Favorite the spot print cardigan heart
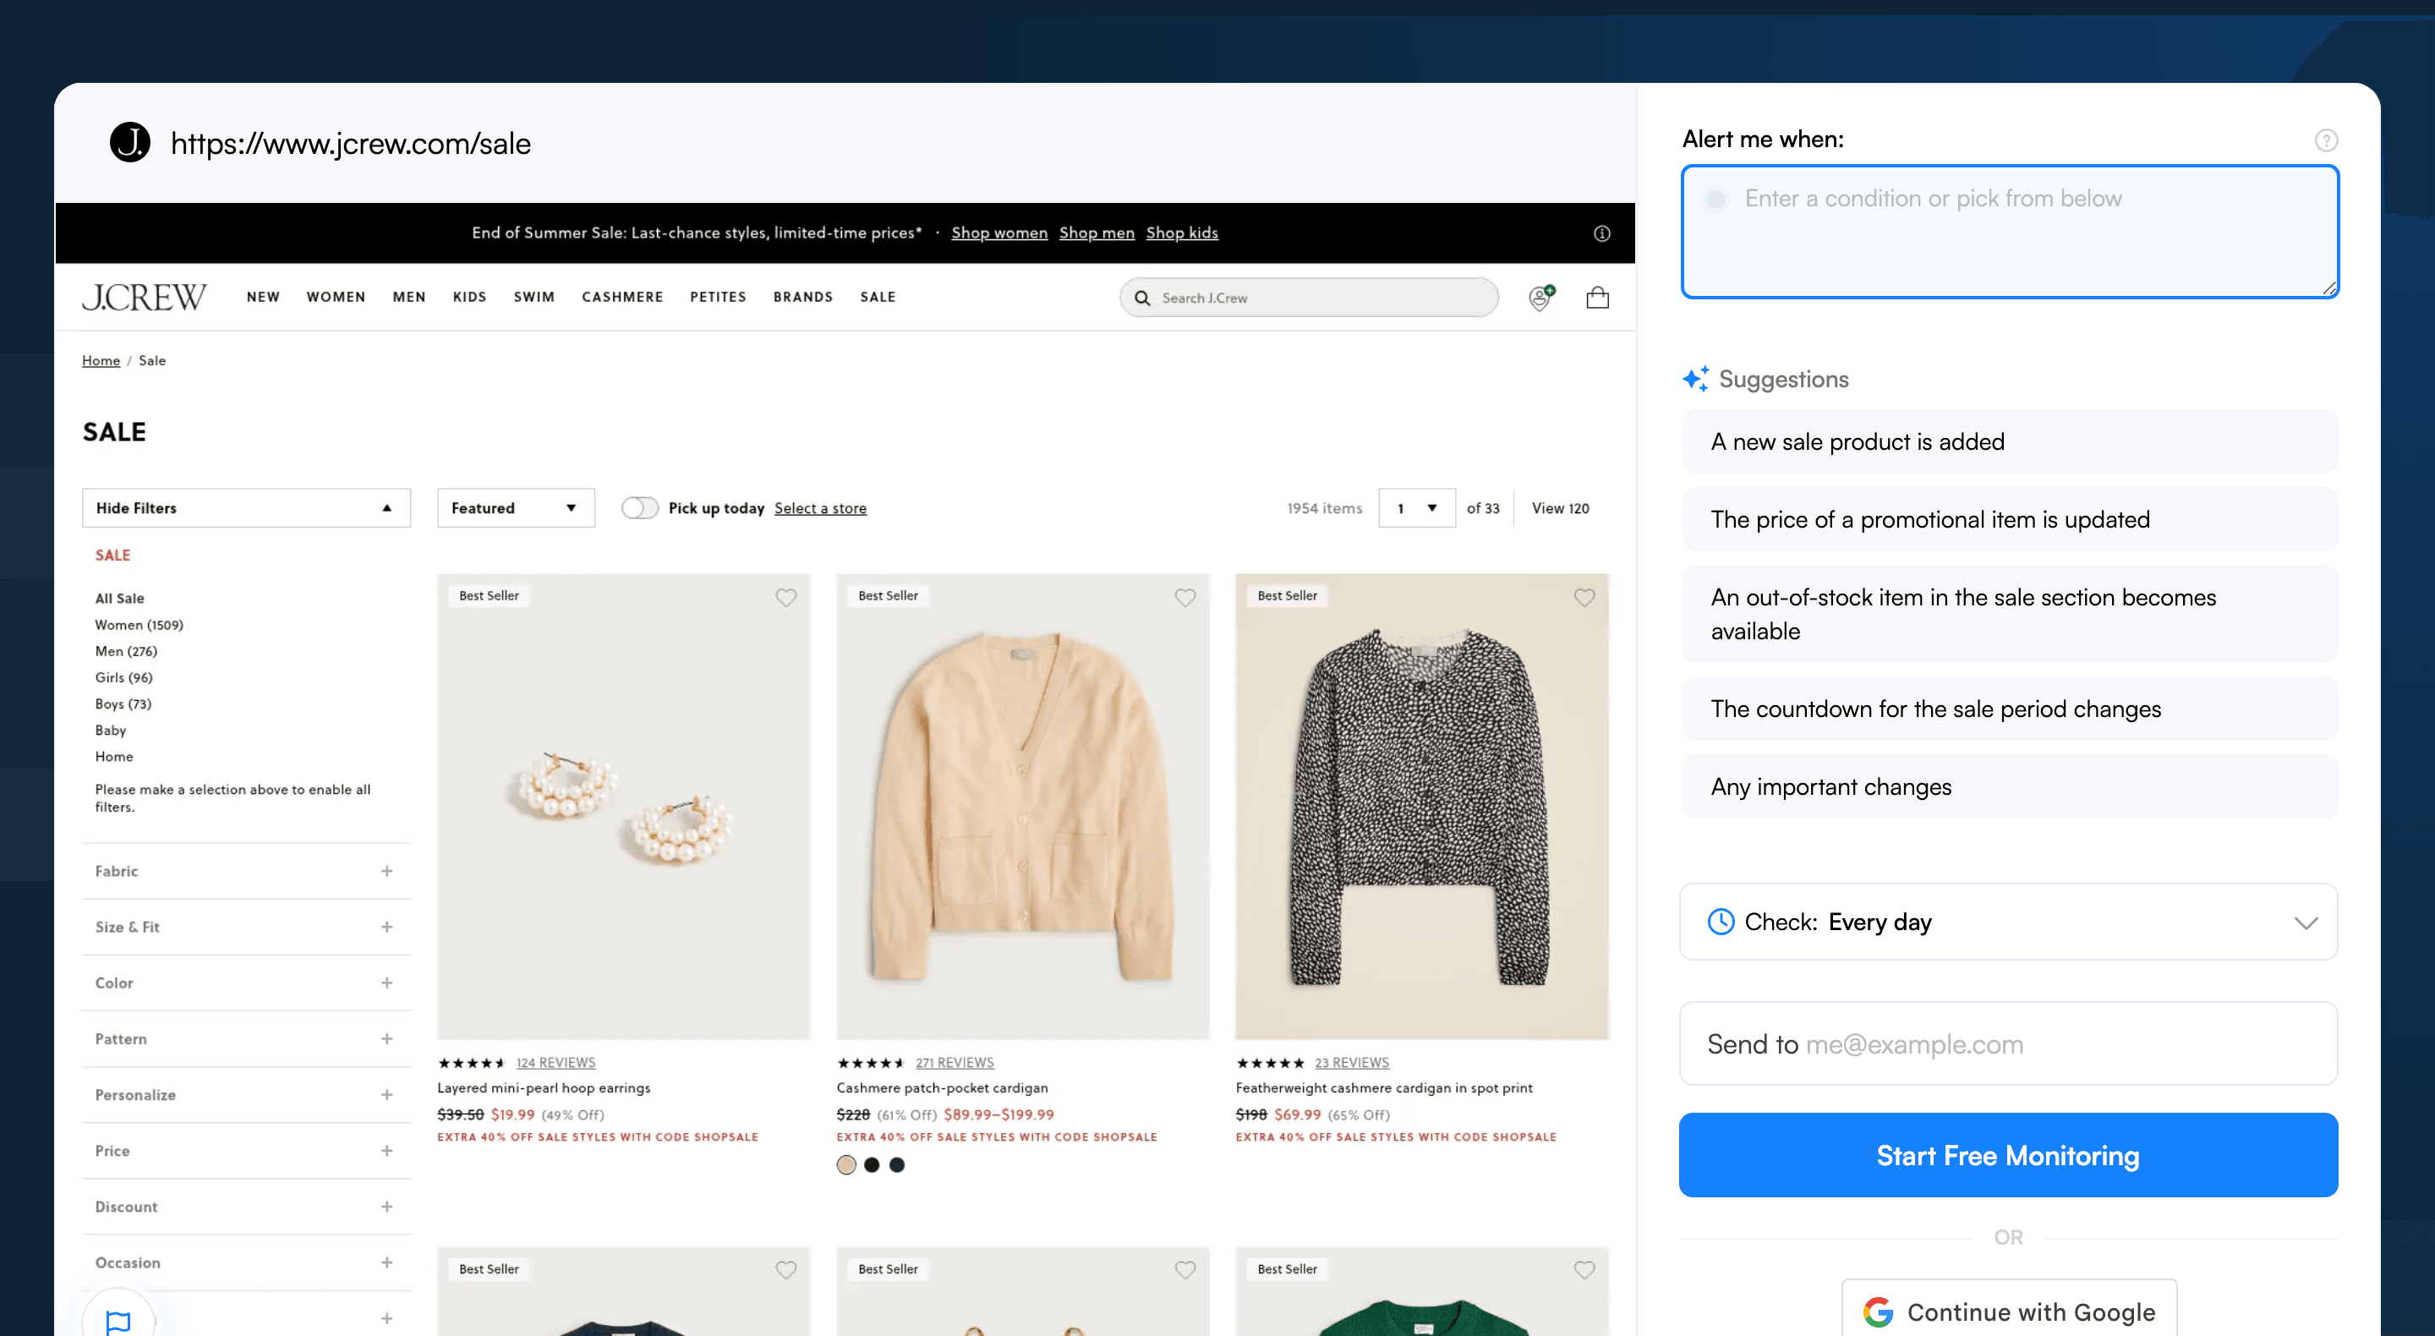 coord(1584,598)
